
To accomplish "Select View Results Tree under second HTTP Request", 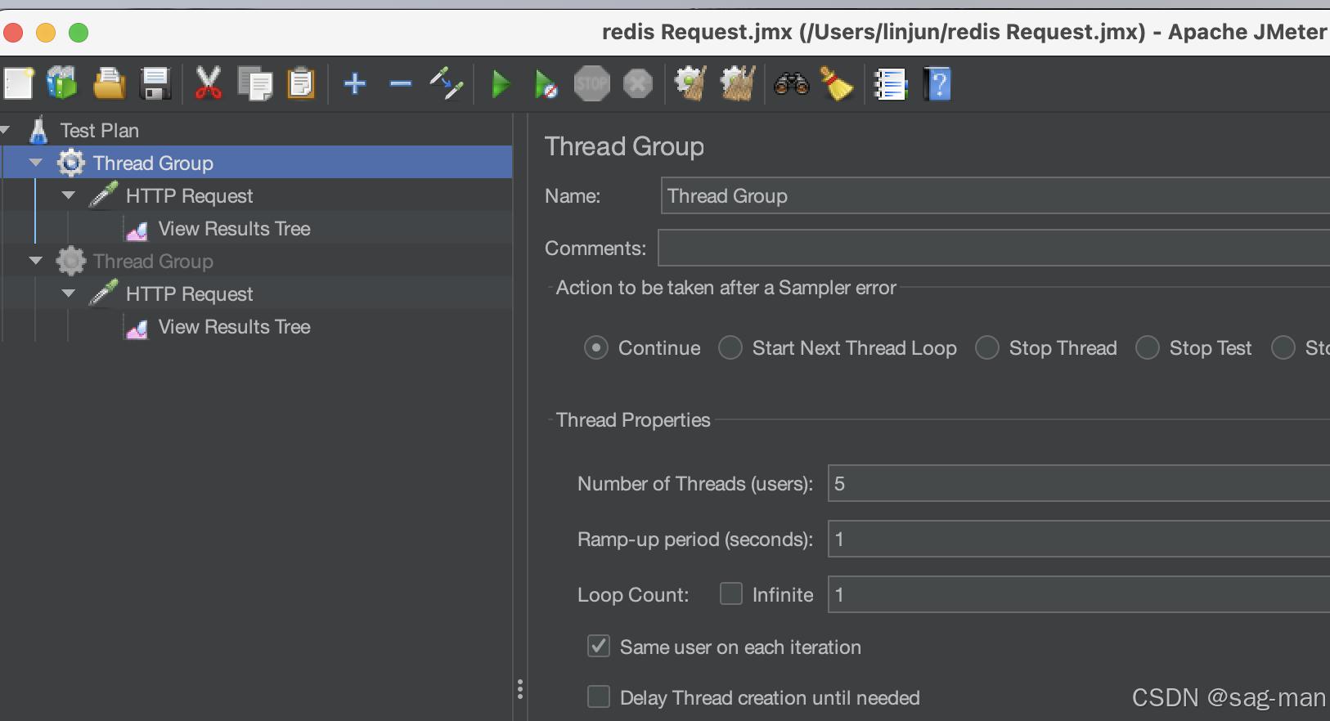I will pos(234,326).
